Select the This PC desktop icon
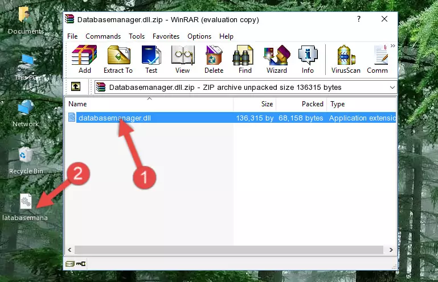The width and height of the screenshot is (438, 282). pyautogui.click(x=26, y=67)
